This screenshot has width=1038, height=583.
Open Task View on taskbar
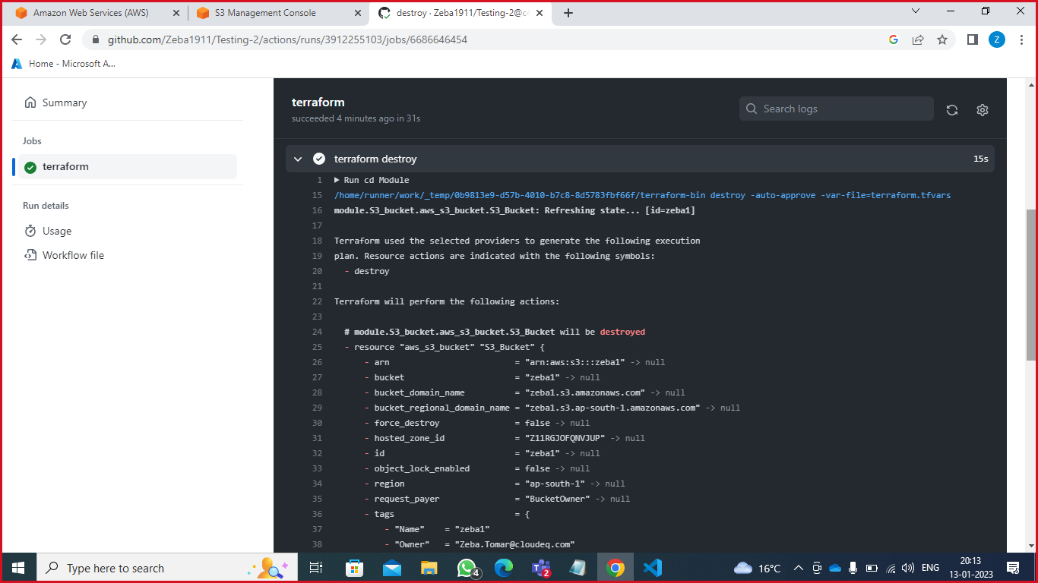[x=316, y=568]
